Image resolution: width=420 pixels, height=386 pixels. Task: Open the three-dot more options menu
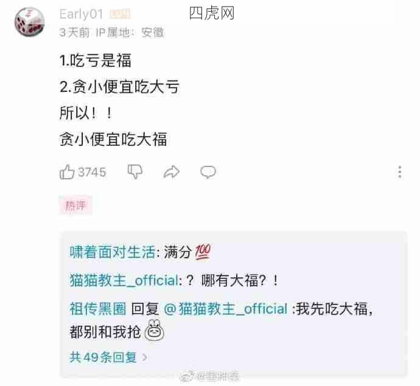click(400, 172)
